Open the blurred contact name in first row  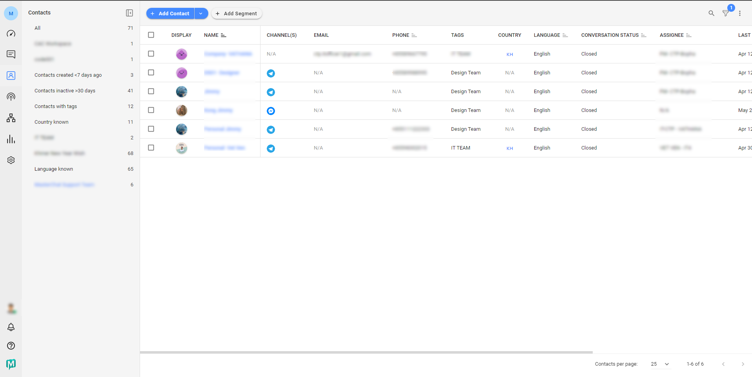(228, 54)
